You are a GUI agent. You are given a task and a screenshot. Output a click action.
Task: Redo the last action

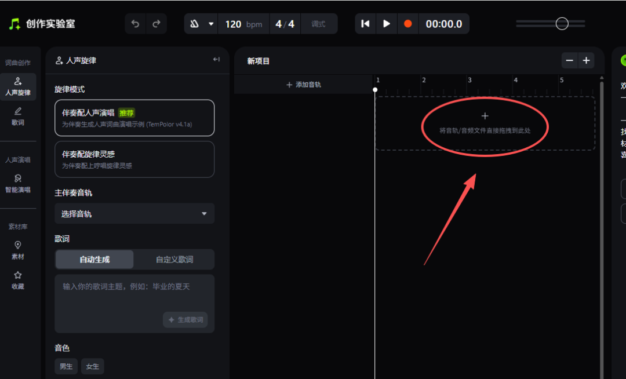click(156, 24)
